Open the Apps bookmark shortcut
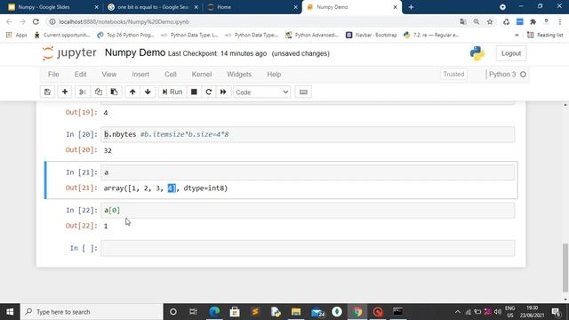The height and width of the screenshot is (320, 569). 17,35
